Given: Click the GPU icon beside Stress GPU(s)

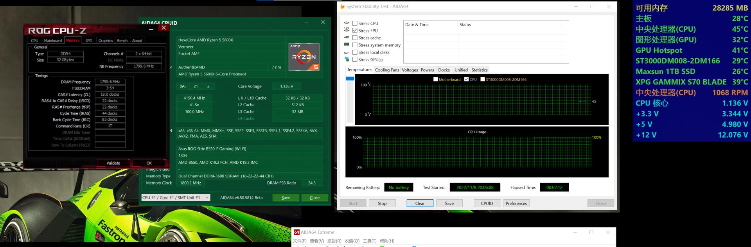Looking at the screenshot, I should point(347,59).
